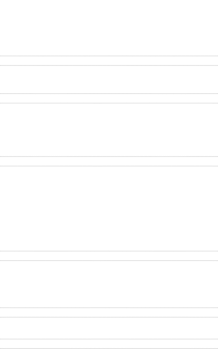This screenshot has height=349, width=218.
Task: Select lower line of second dotted pair
Action: [109, 103]
